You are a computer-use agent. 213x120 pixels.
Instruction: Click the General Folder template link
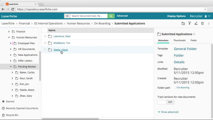(x=185, y=49)
